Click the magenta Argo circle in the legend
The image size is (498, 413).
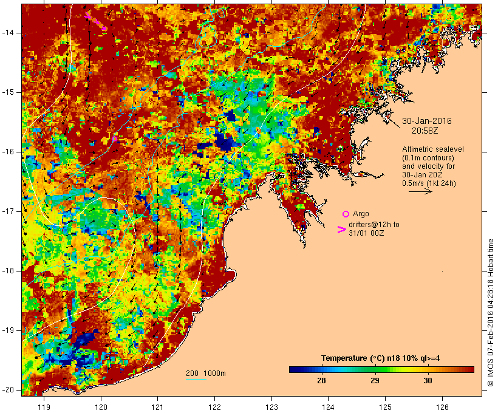coord(346,214)
